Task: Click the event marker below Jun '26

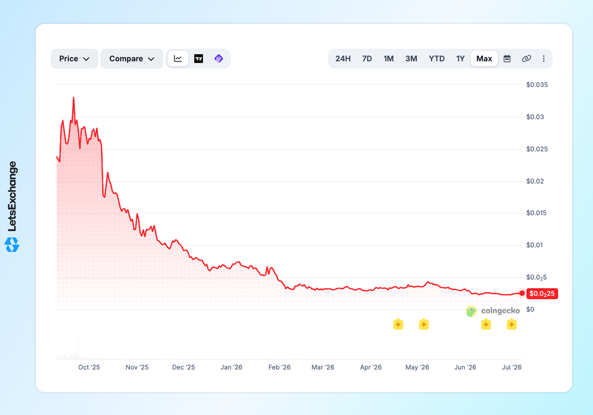Action: (486, 325)
